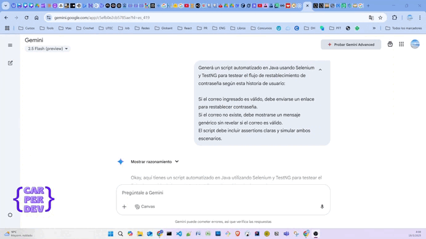Open Todos los marcadores folder
Viewport: 426px width, 239px height.
click(403, 28)
